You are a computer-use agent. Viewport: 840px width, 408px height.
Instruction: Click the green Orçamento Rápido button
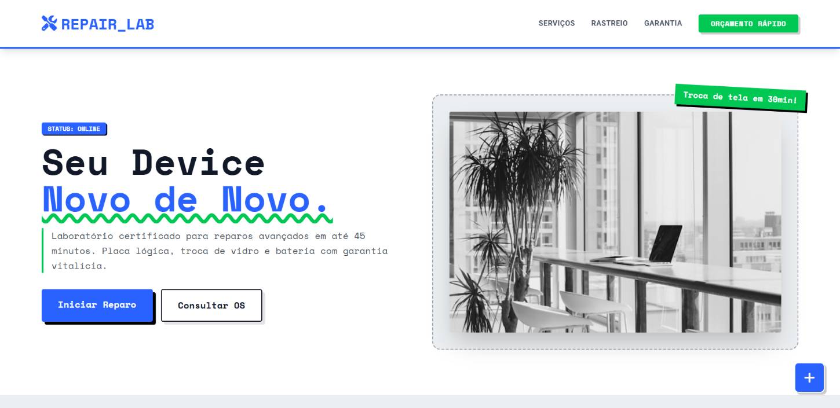point(748,24)
